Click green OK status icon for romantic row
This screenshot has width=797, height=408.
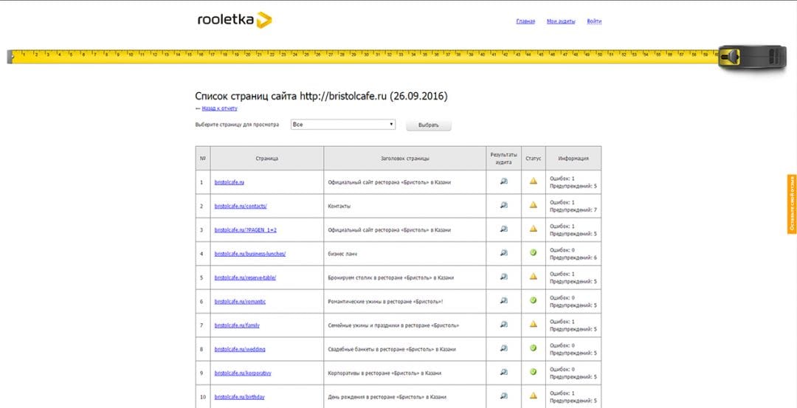click(534, 300)
